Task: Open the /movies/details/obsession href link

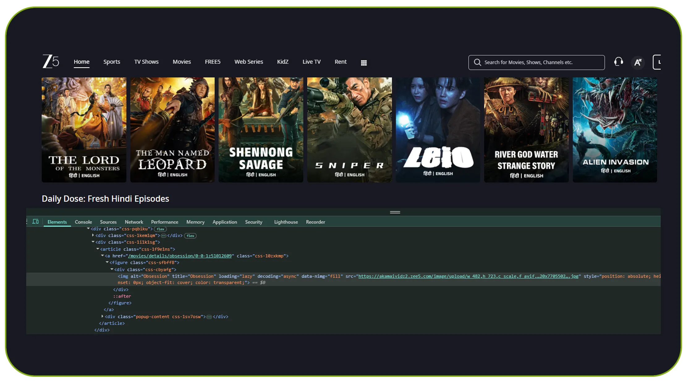Action: point(180,256)
